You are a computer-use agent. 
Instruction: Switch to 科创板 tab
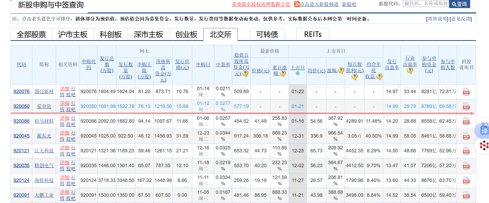click(x=111, y=34)
